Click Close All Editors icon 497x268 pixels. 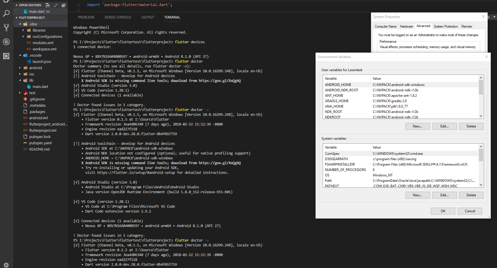pos(64,5)
